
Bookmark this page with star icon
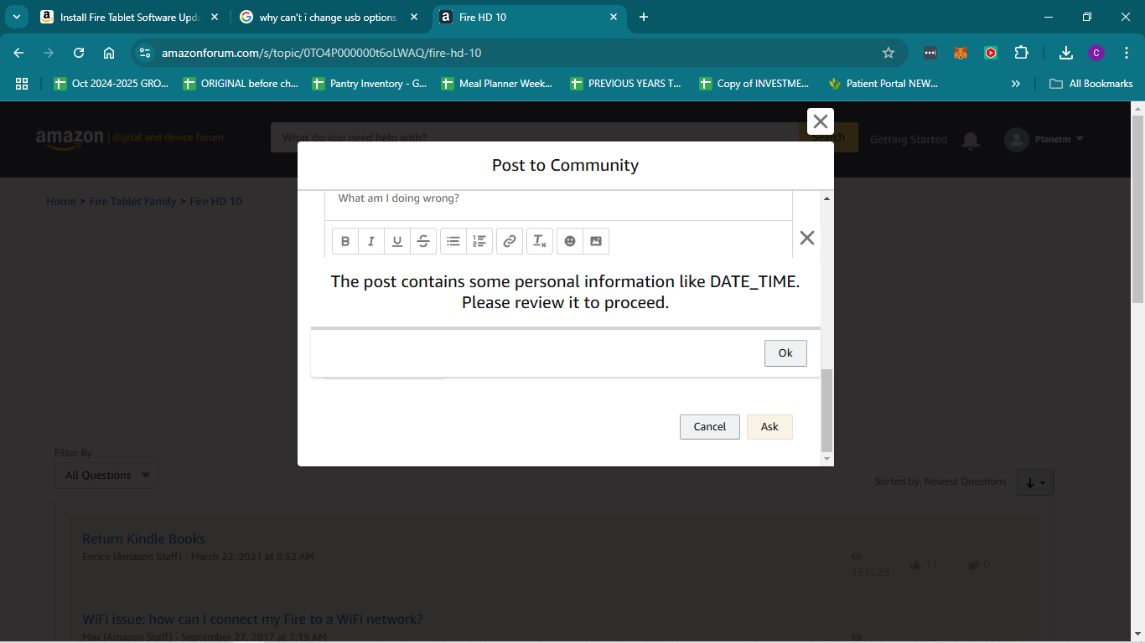pyautogui.click(x=889, y=53)
